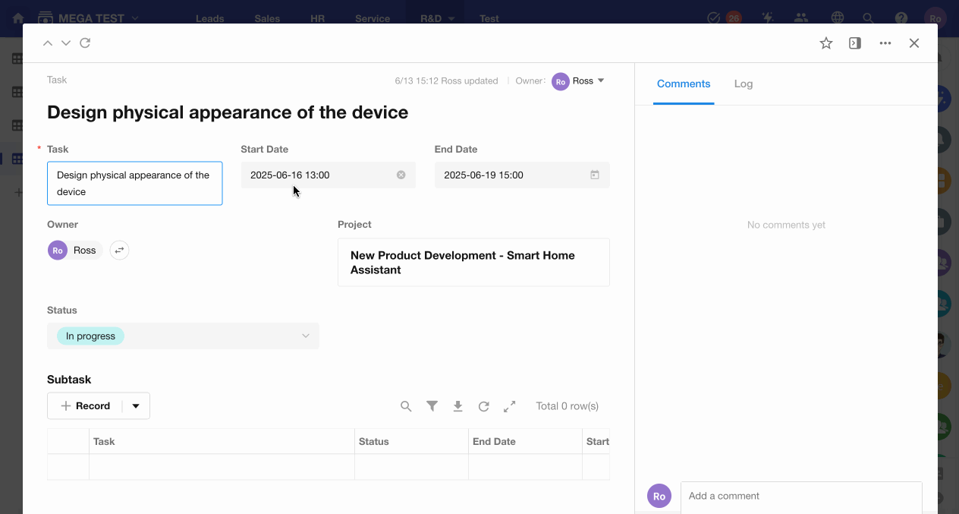Expand the Record button dropdown arrow
The height and width of the screenshot is (514, 959).
[x=136, y=406]
